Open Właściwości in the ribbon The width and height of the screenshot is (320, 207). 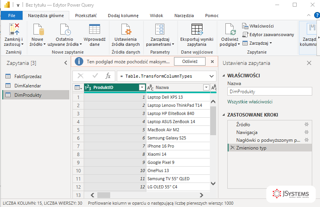[x=258, y=26]
